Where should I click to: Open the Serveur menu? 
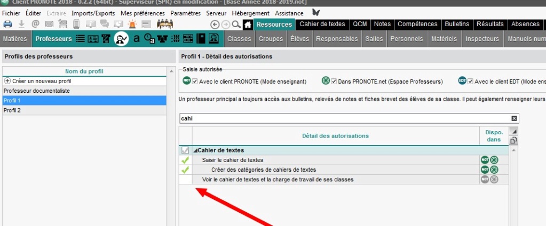[x=216, y=13]
